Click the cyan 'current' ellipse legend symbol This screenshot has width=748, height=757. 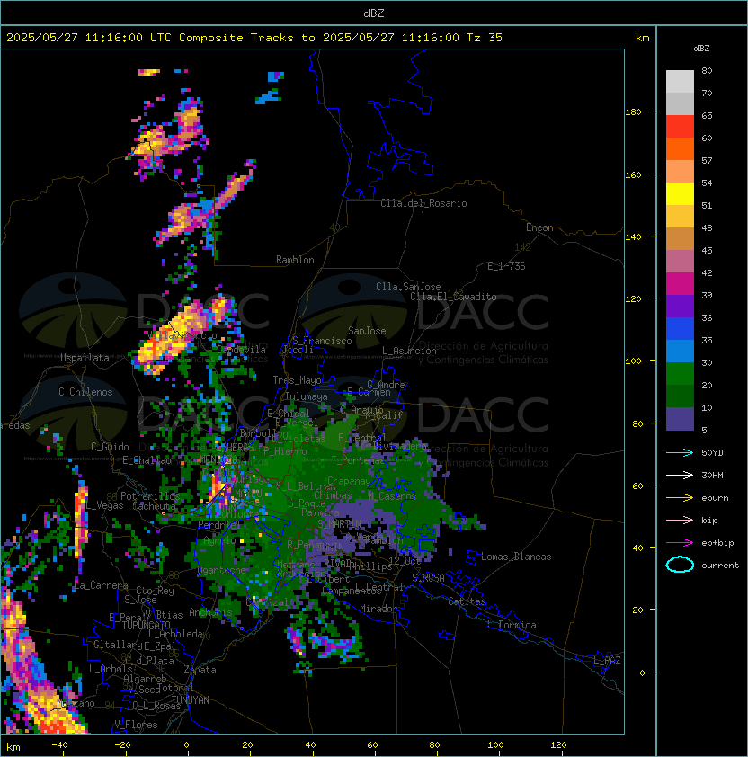680,565
